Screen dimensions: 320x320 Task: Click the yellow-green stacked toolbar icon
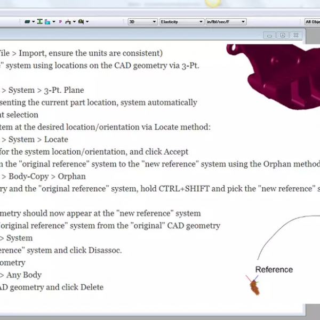pyautogui.click(x=81, y=21)
